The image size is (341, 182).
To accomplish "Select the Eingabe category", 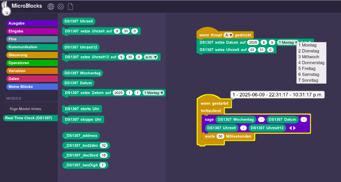I will (x=32, y=31).
